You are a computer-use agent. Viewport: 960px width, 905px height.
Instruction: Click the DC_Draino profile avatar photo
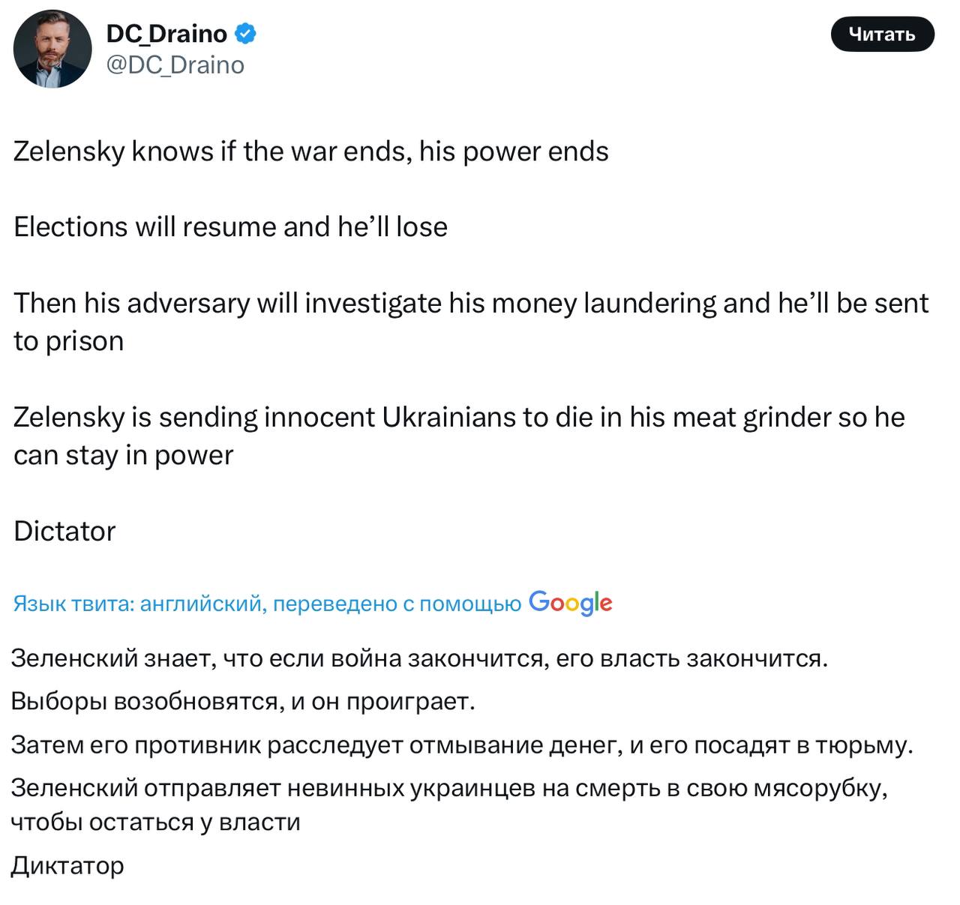[52, 49]
